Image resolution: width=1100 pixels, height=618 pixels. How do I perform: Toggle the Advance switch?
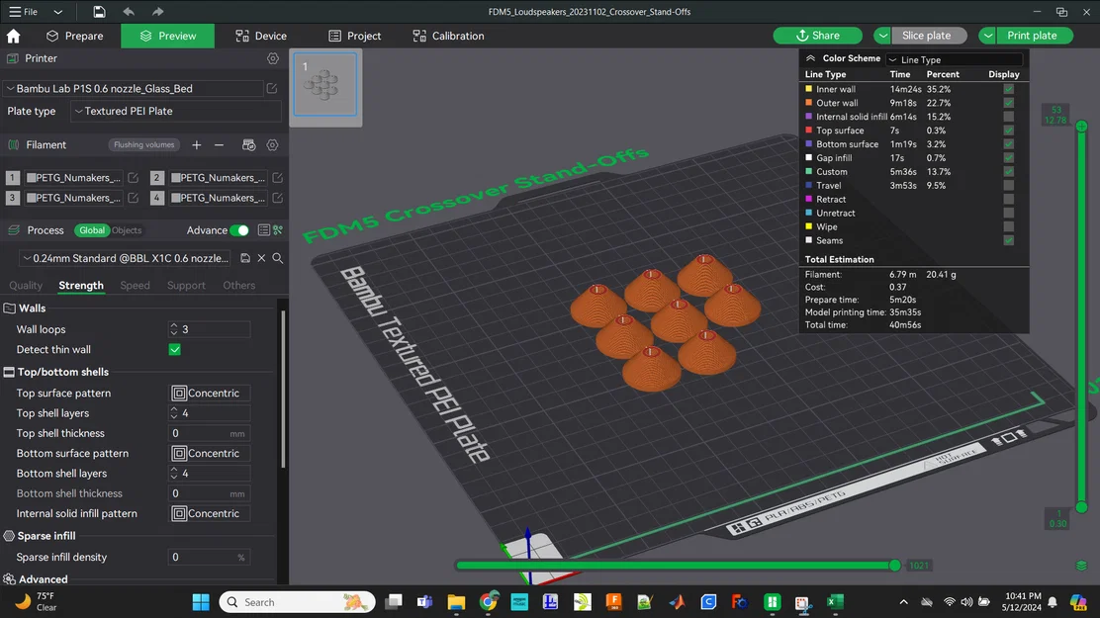(239, 230)
